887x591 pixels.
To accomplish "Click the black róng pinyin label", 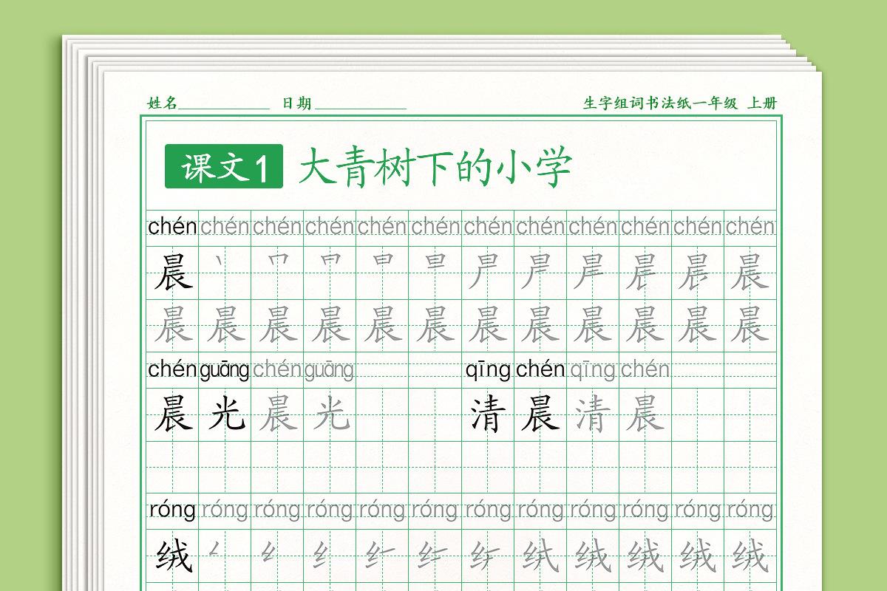I will click(x=172, y=510).
